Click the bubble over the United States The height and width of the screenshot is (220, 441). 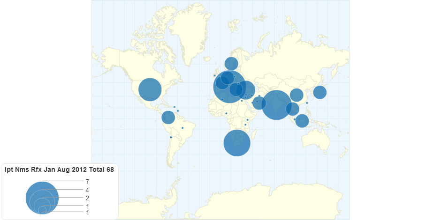point(150,89)
